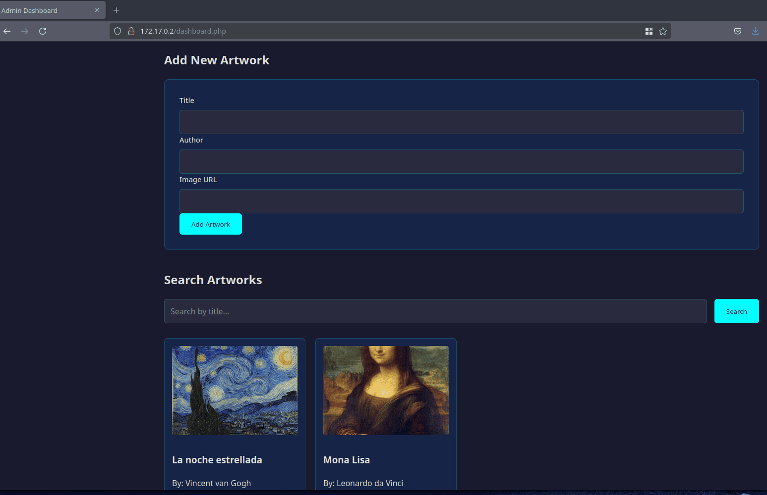
Task: Click the browser forward arrow
Action: 25,31
